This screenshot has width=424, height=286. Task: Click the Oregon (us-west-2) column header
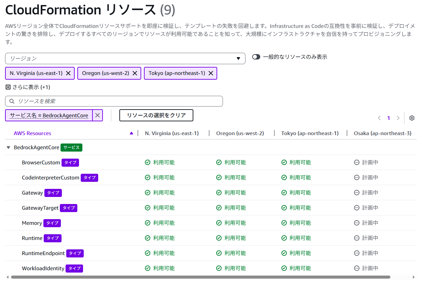[x=240, y=133]
